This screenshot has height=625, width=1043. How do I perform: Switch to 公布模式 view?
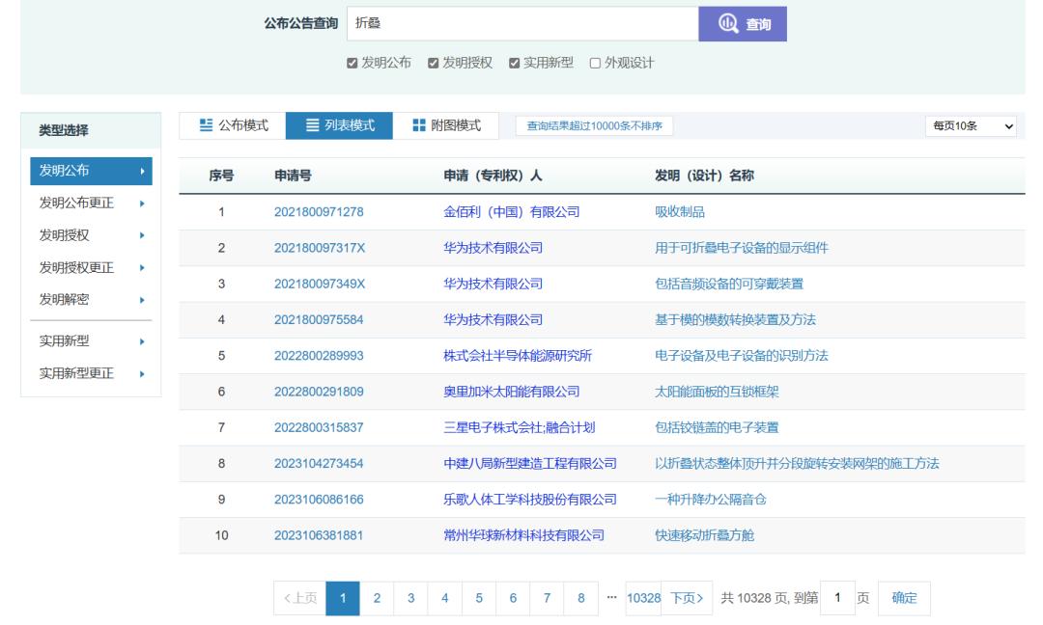[232, 125]
